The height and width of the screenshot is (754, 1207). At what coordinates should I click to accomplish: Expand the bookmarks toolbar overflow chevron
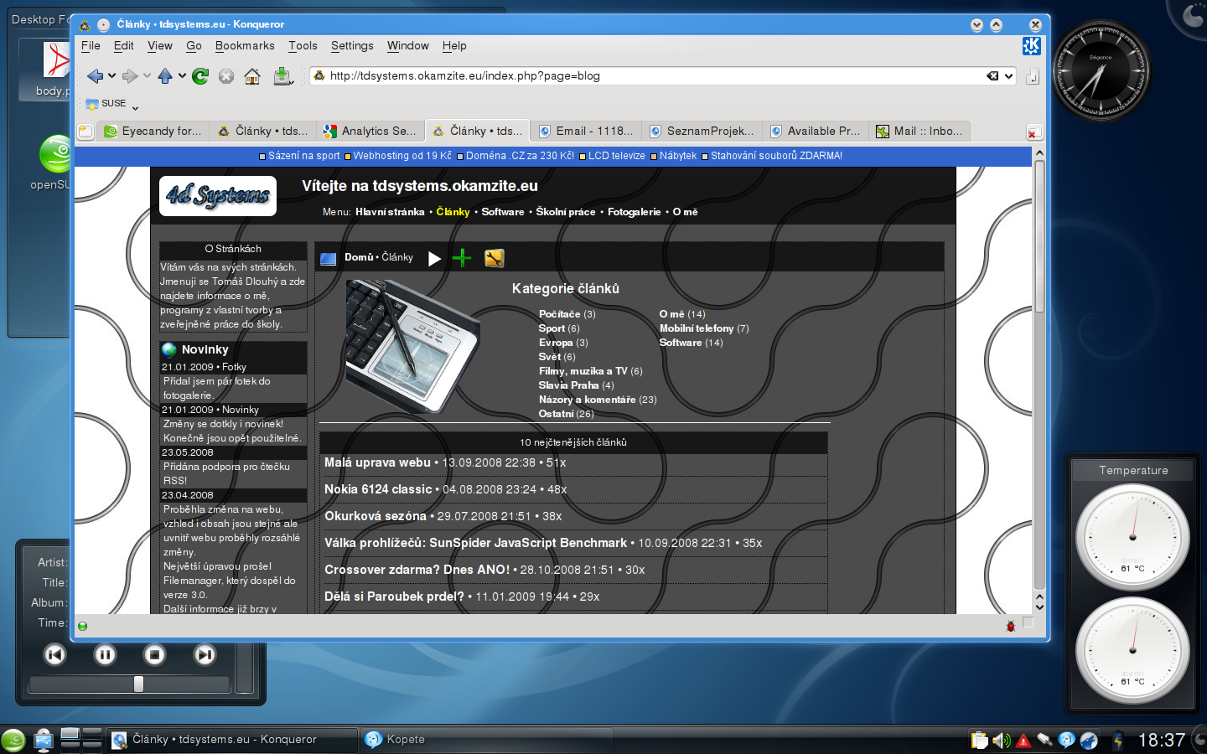tap(135, 106)
